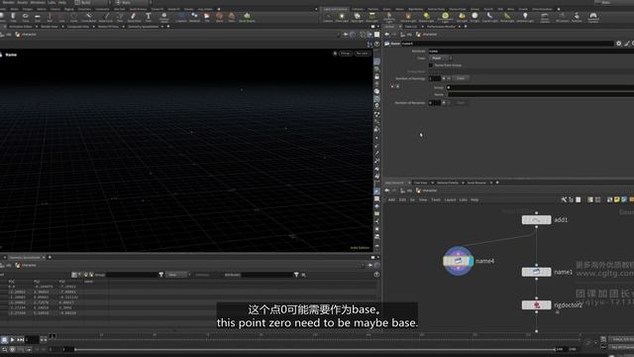This screenshot has width=634, height=357.
Task: Create a Torus from the shelf
Action: (26, 17)
